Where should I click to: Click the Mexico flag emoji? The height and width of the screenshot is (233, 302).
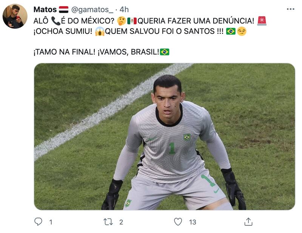[132, 21]
